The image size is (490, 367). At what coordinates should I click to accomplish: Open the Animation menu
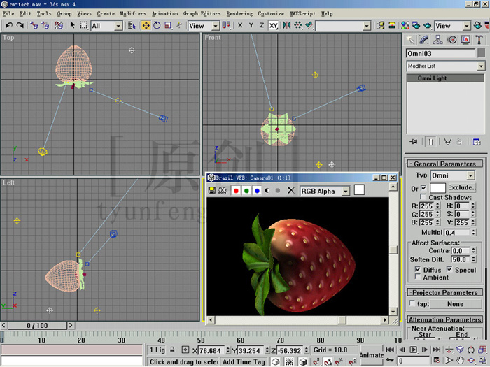(x=165, y=13)
